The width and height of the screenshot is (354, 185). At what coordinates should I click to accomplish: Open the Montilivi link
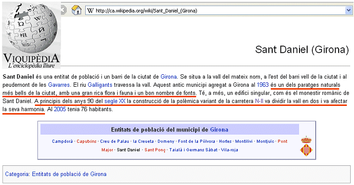(x=243, y=141)
